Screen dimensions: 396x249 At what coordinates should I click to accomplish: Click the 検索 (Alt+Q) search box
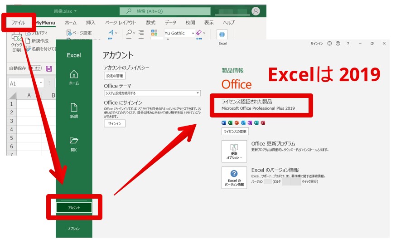pos(165,11)
